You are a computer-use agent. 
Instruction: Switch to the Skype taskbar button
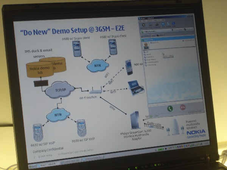(x=48, y=165)
